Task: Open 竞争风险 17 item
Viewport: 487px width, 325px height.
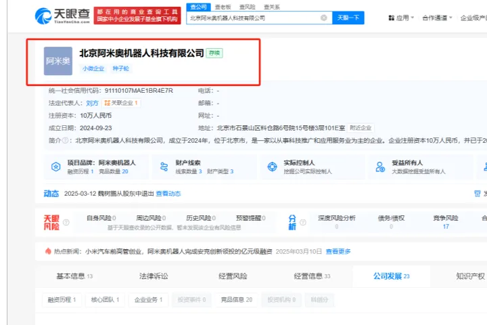Action: pos(446,222)
